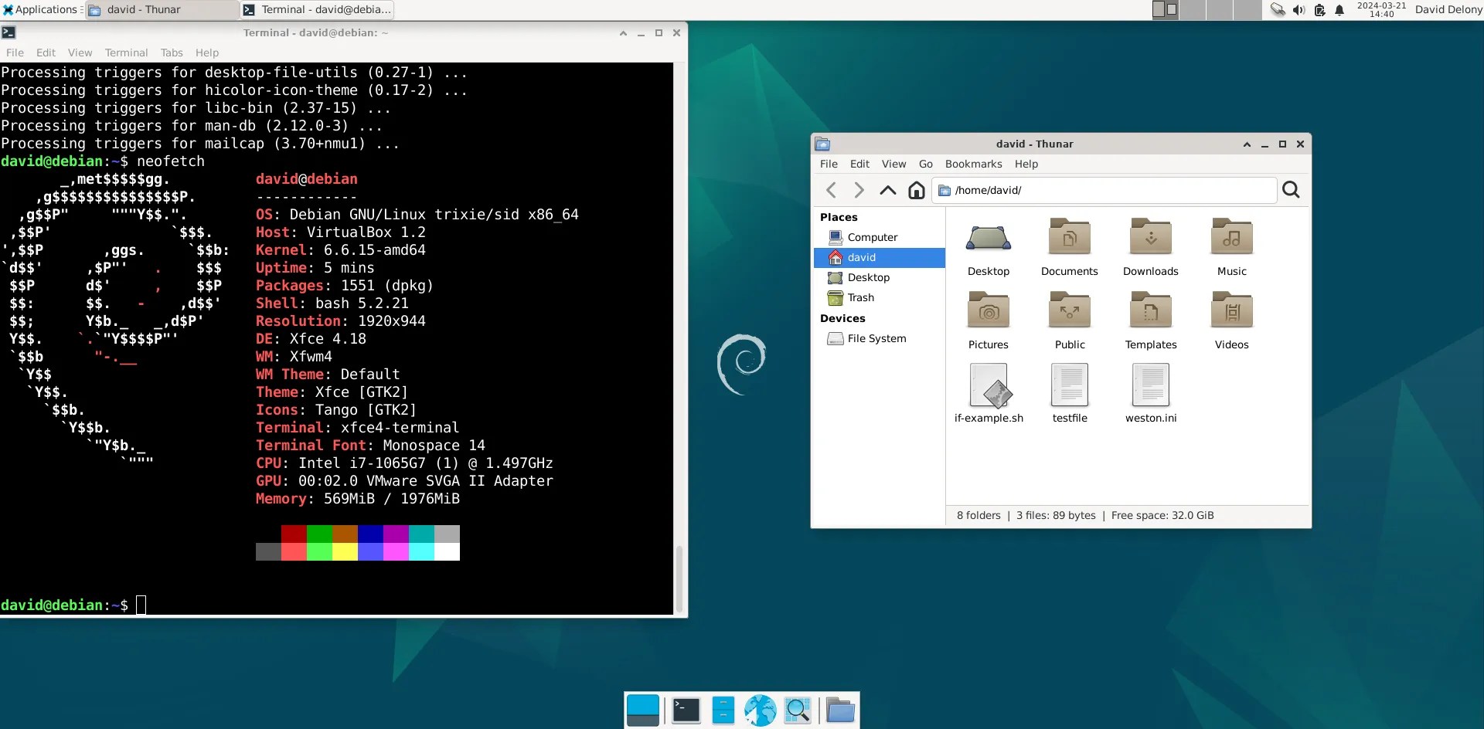Roll up the terminal window with shade arrow

point(623,33)
